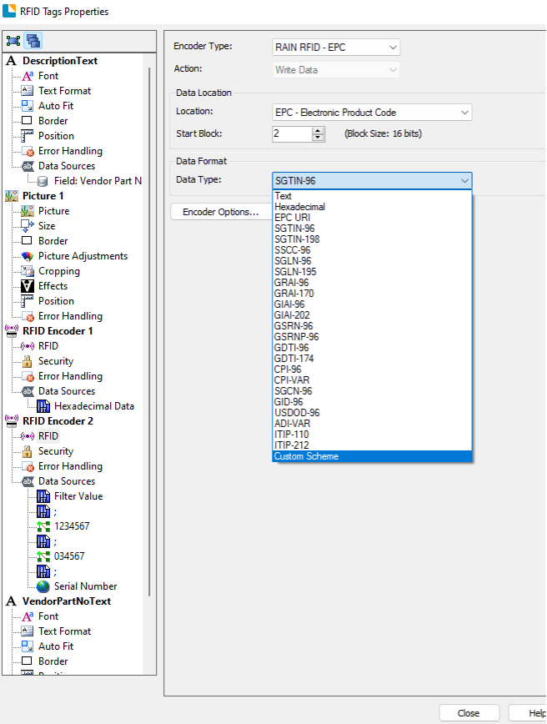
Task: Open the Cropping page
Action: 59,271
